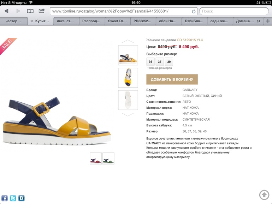Reload the page with refresh icon

[x=194, y=11]
